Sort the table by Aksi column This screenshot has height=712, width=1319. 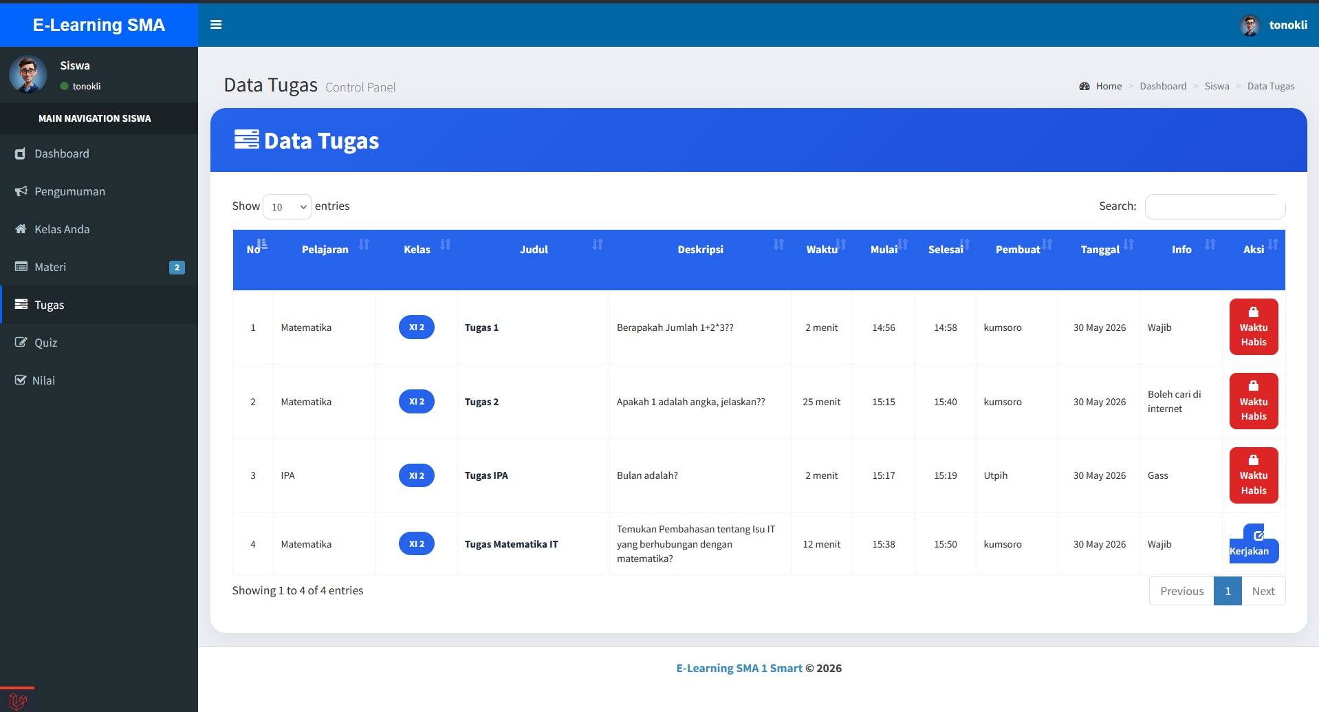point(1254,260)
